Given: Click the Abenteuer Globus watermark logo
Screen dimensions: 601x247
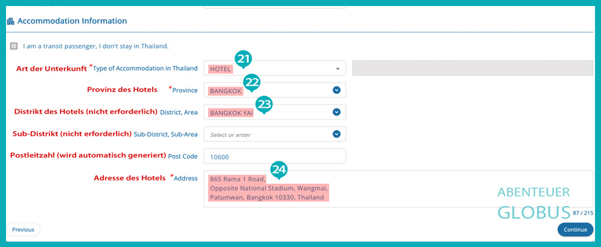Looking at the screenshot, I should point(534,202).
